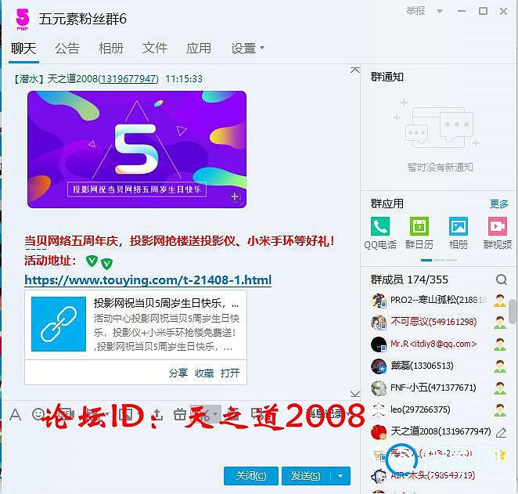Click the 发送(S) send button
Image resolution: width=518 pixels, height=494 pixels.
(x=306, y=476)
